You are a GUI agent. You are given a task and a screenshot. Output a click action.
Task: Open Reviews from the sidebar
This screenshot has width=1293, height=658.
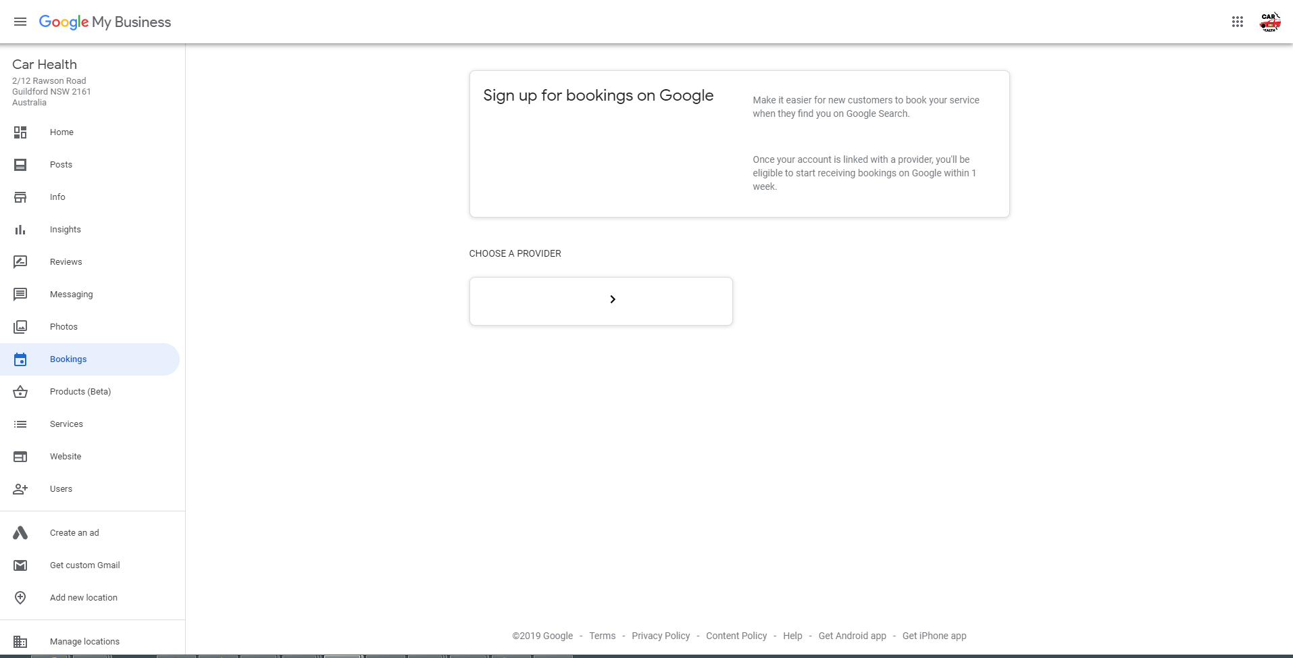90,262
